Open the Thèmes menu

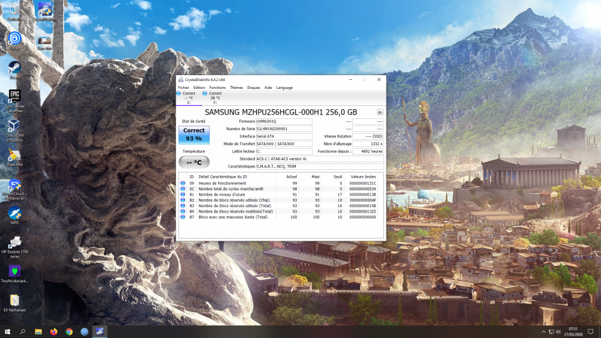click(x=236, y=88)
